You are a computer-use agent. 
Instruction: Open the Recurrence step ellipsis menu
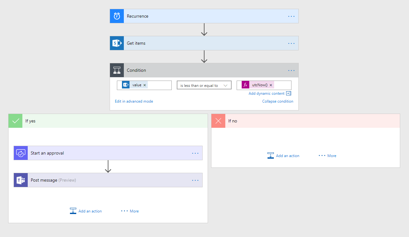coord(291,16)
